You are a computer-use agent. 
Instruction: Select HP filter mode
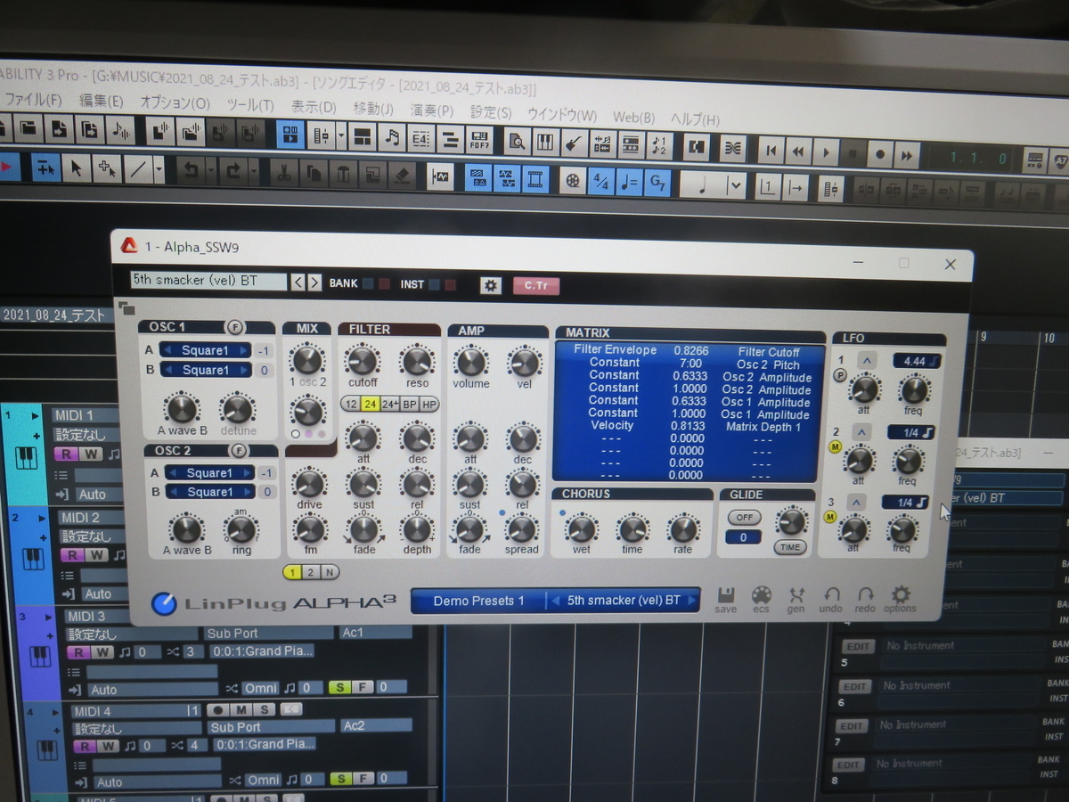(429, 405)
